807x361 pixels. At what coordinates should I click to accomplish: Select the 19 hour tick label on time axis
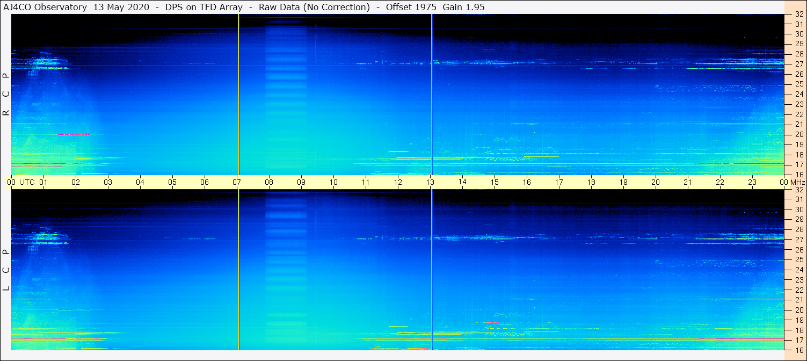pyautogui.click(x=623, y=182)
